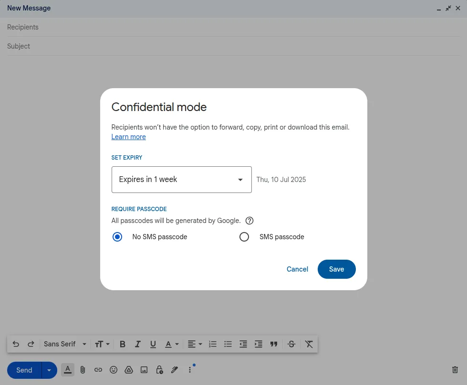
Task: Open the text size dropdown
Action: click(x=102, y=344)
